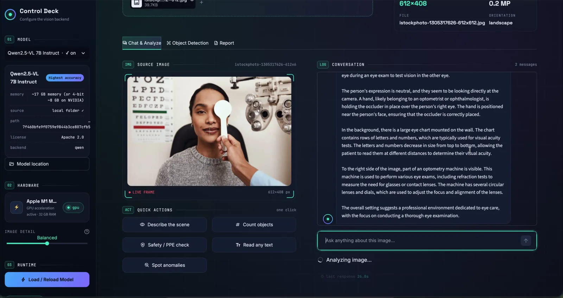Open the Report tab

[224, 43]
